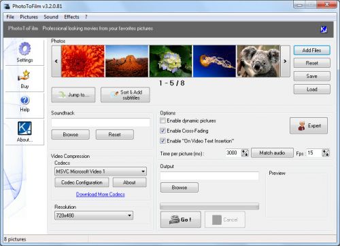The height and width of the screenshot is (246, 340).
Task: Click Time per picture spinner arrows
Action: click(x=245, y=153)
